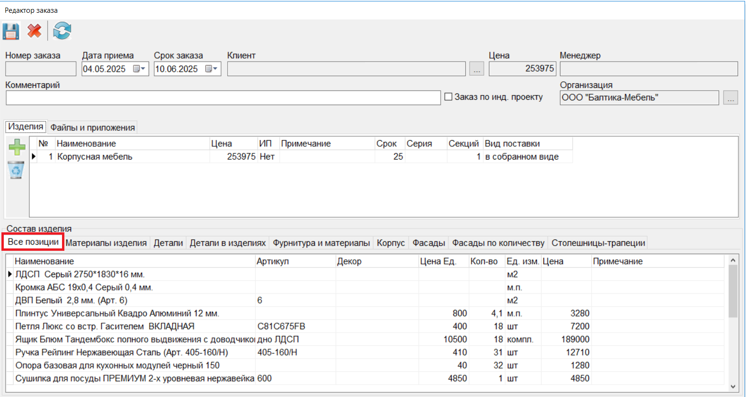The width and height of the screenshot is (746, 397).
Task: Open organization selection ellipsis button
Action: click(730, 98)
